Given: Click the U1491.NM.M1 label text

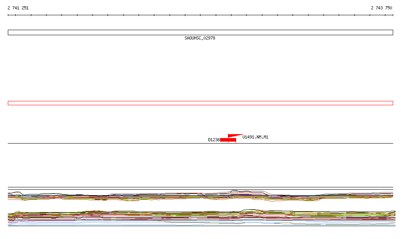Looking at the screenshot, I should (x=255, y=137).
